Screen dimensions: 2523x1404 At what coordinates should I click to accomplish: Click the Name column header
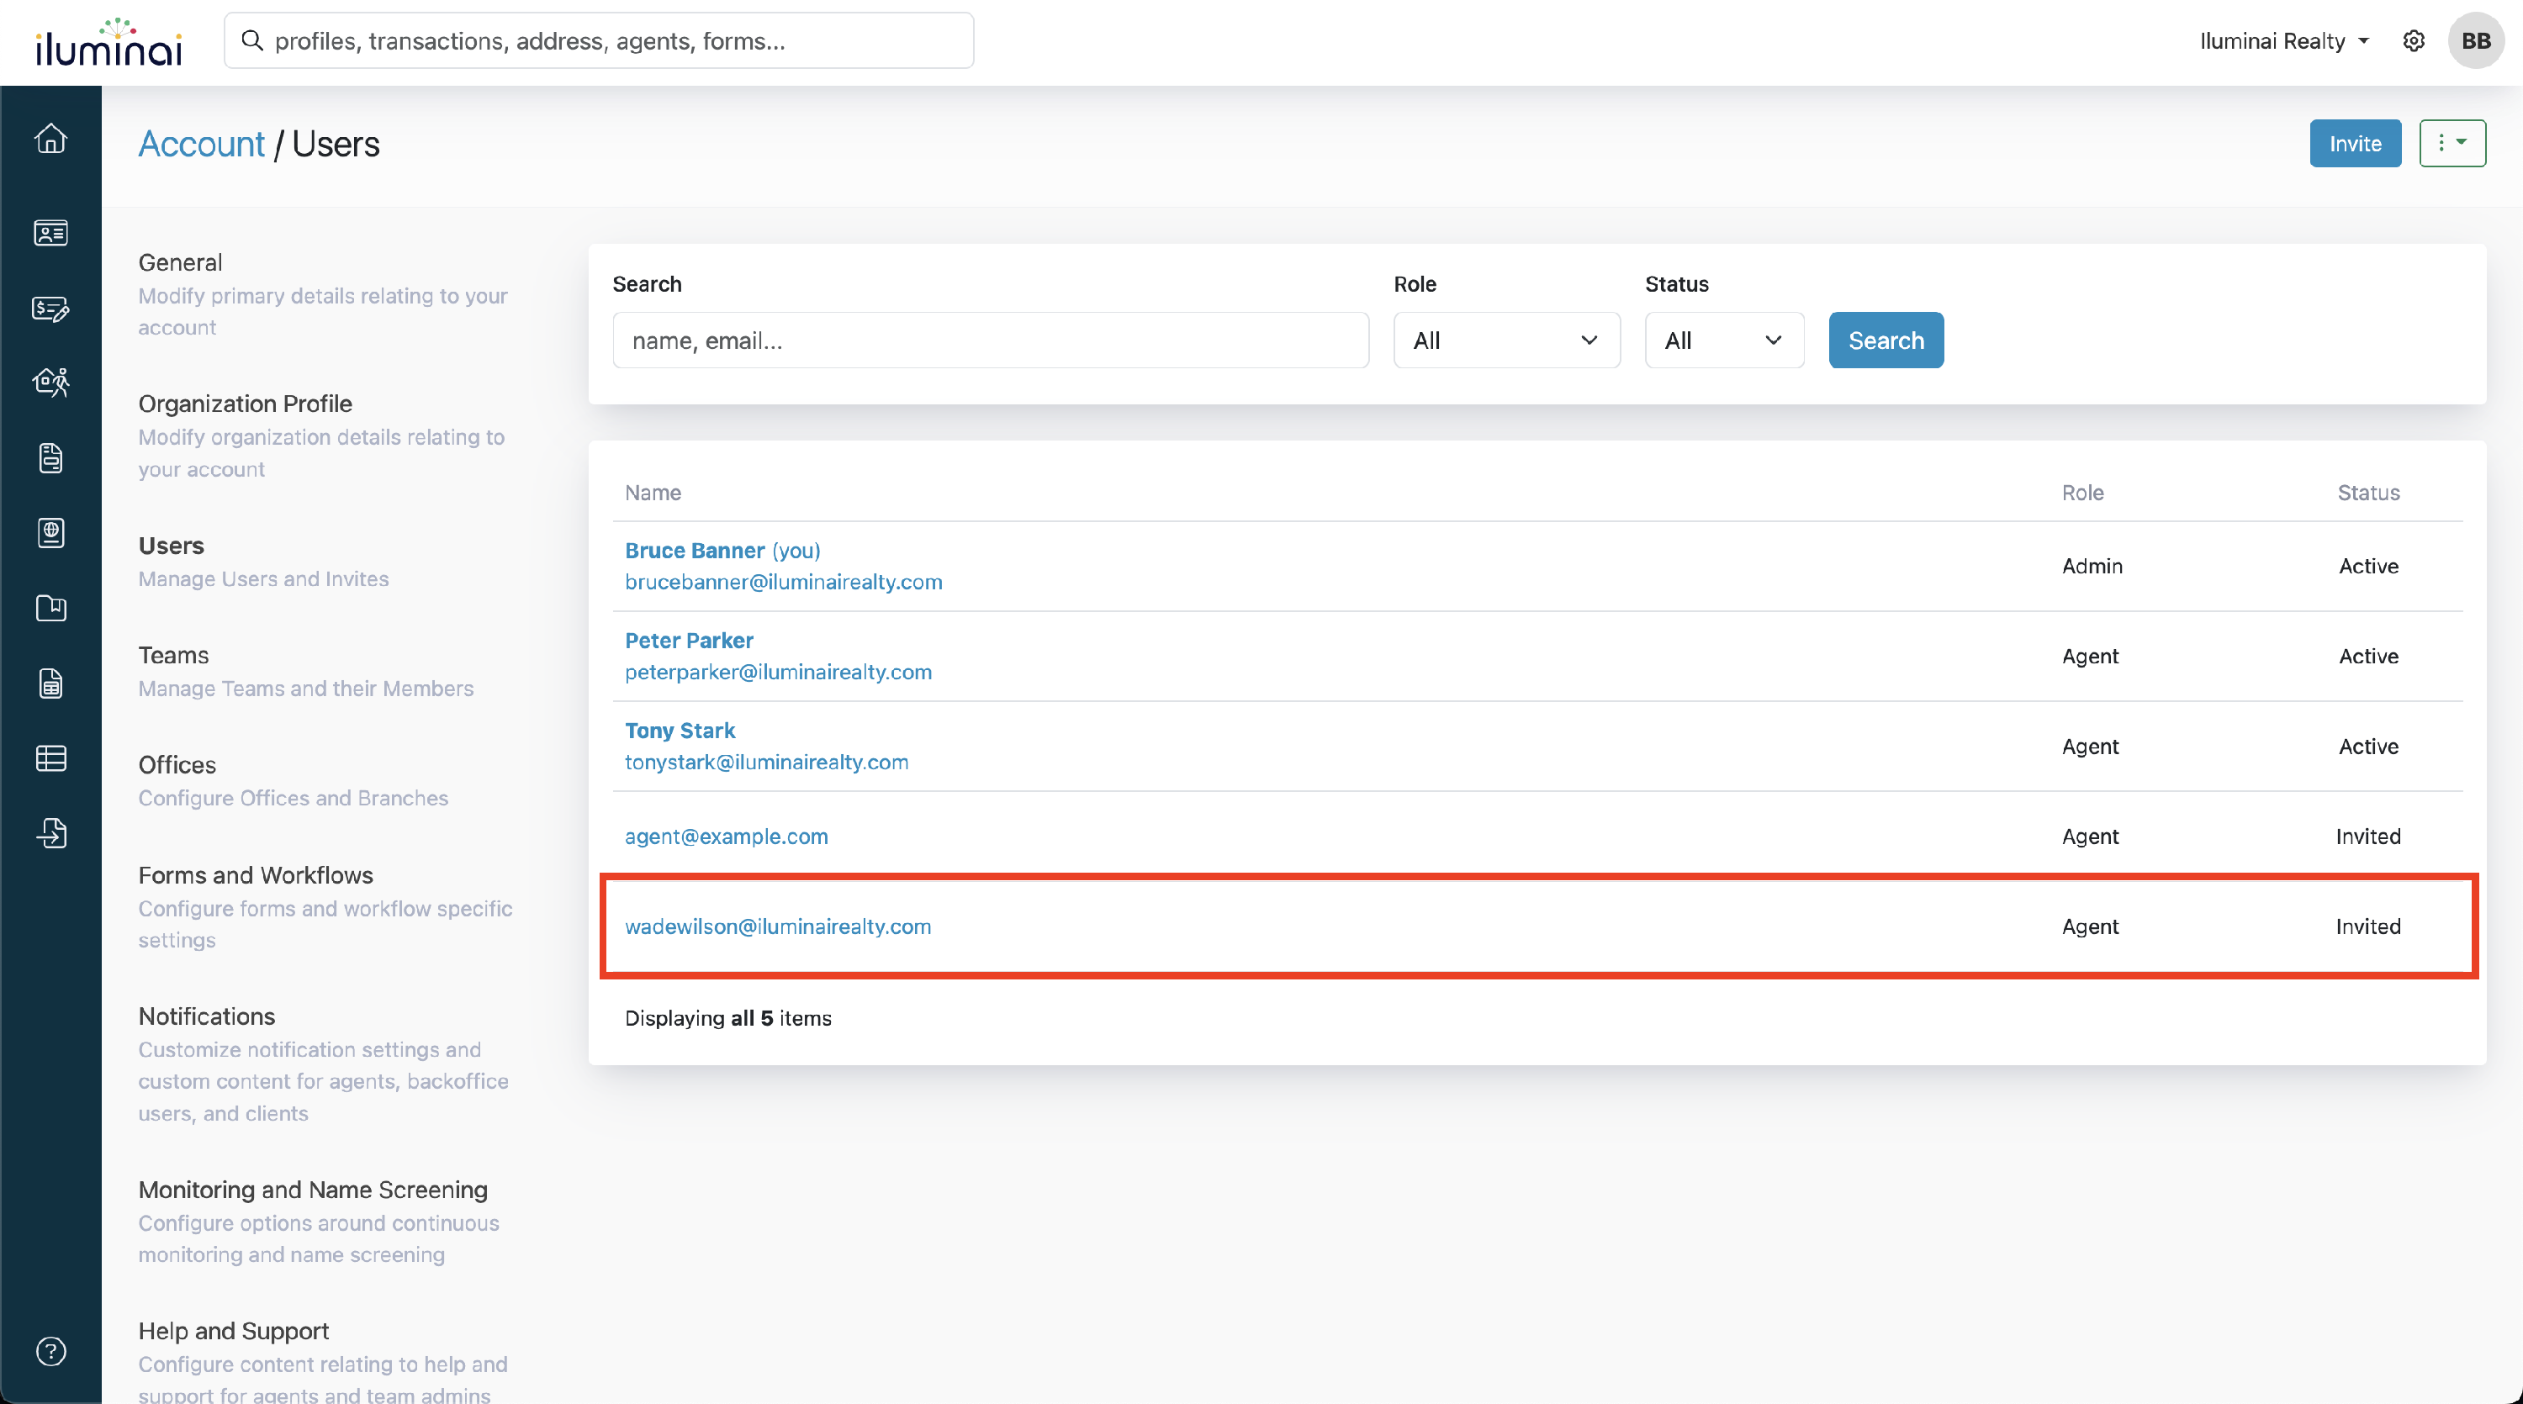tap(653, 493)
